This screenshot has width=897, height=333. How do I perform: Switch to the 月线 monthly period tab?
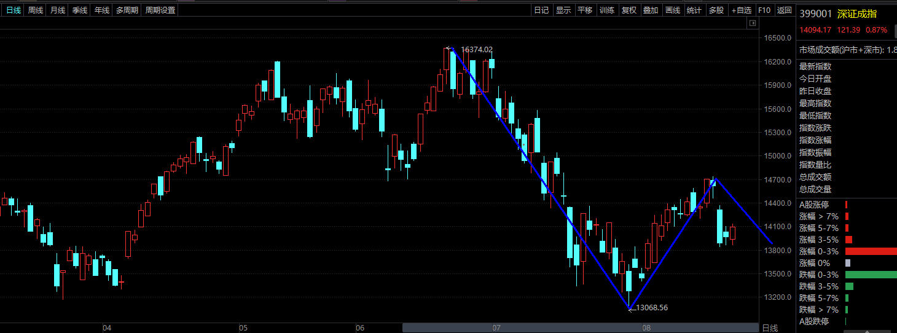58,10
